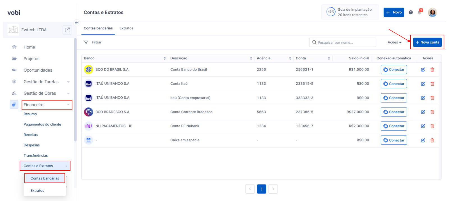Edit the Conta Corrente Bradesco row
This screenshot has height=201, width=449.
click(x=423, y=112)
